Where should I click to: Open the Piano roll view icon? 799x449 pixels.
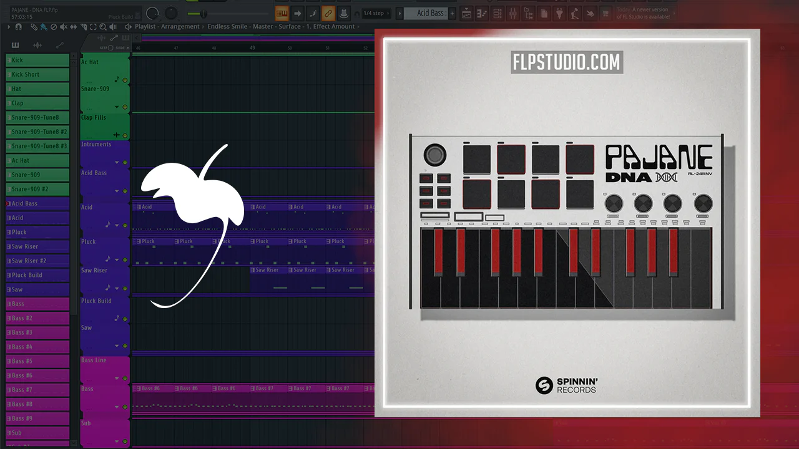click(482, 13)
